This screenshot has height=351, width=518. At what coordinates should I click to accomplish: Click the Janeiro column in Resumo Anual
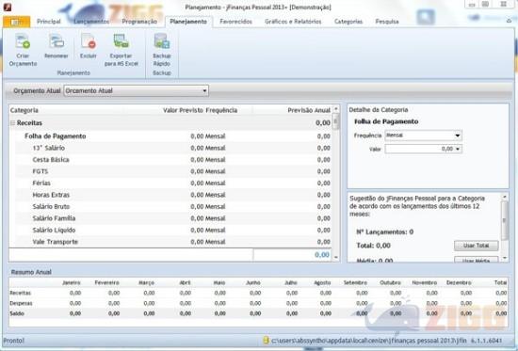(72, 282)
